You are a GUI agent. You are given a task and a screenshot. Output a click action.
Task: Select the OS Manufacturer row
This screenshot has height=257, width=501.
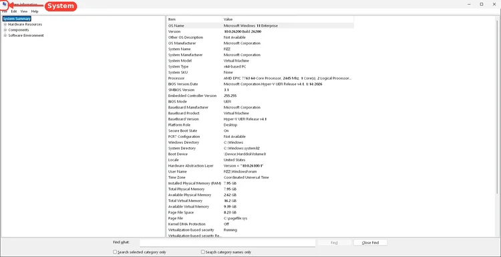(261, 44)
